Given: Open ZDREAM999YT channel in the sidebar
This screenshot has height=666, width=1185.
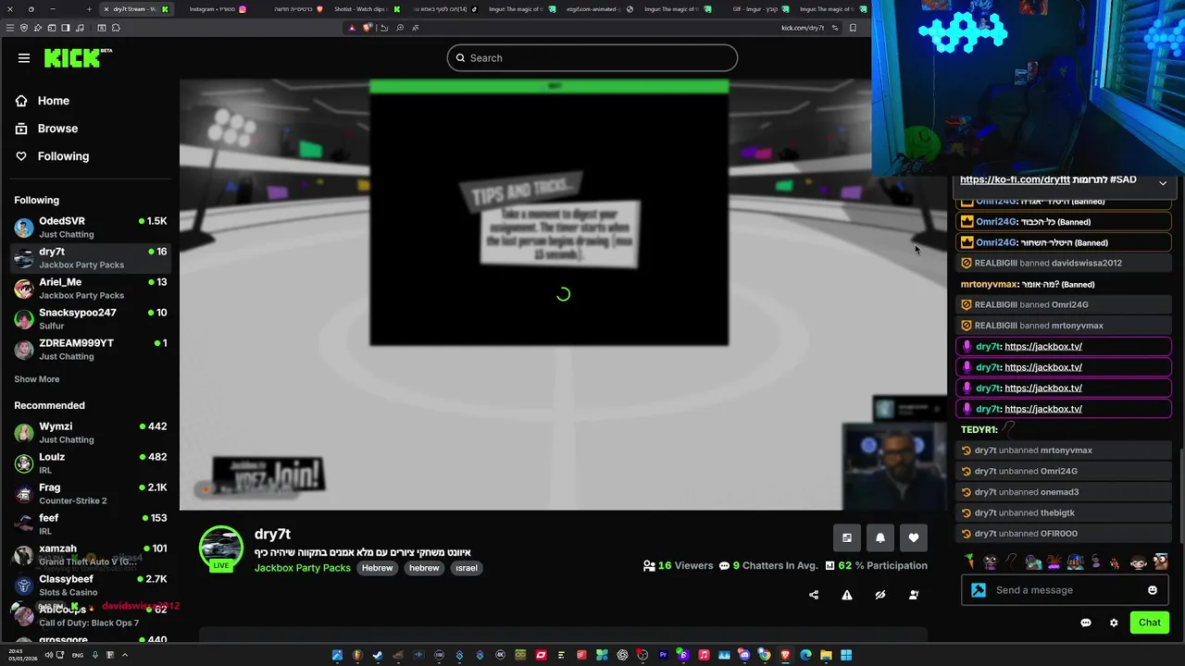Looking at the screenshot, I should pyautogui.click(x=90, y=350).
